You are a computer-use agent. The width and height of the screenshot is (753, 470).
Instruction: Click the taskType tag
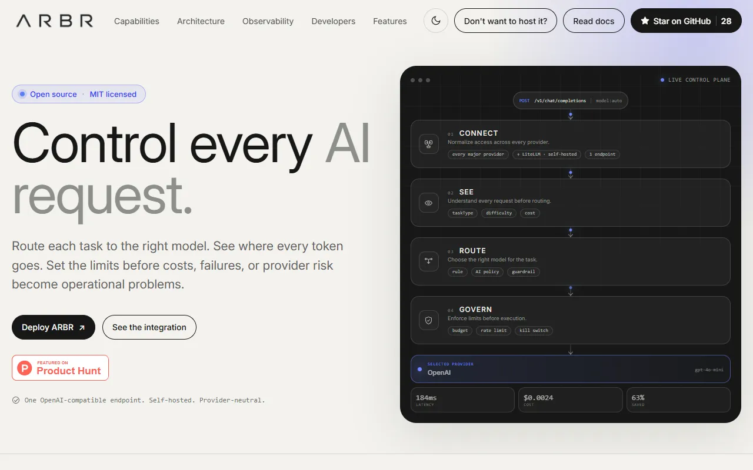pos(462,213)
